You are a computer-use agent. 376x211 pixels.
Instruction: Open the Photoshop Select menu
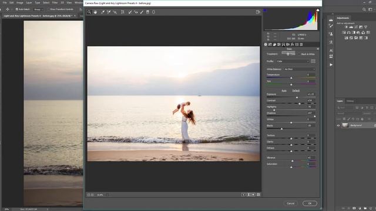[x=46, y=2]
